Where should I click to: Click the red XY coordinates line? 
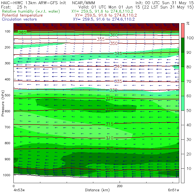pyautogui.click(x=106, y=15)
